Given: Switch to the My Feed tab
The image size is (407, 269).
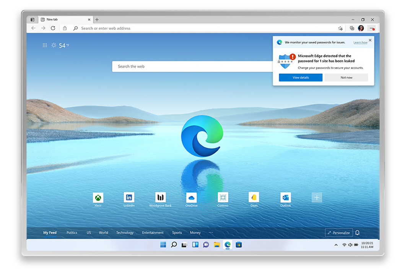Looking at the screenshot, I should [x=50, y=233].
